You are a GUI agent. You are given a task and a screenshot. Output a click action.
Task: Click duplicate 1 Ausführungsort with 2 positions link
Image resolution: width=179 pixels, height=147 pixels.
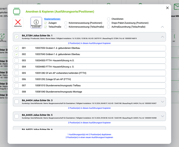(89, 134)
